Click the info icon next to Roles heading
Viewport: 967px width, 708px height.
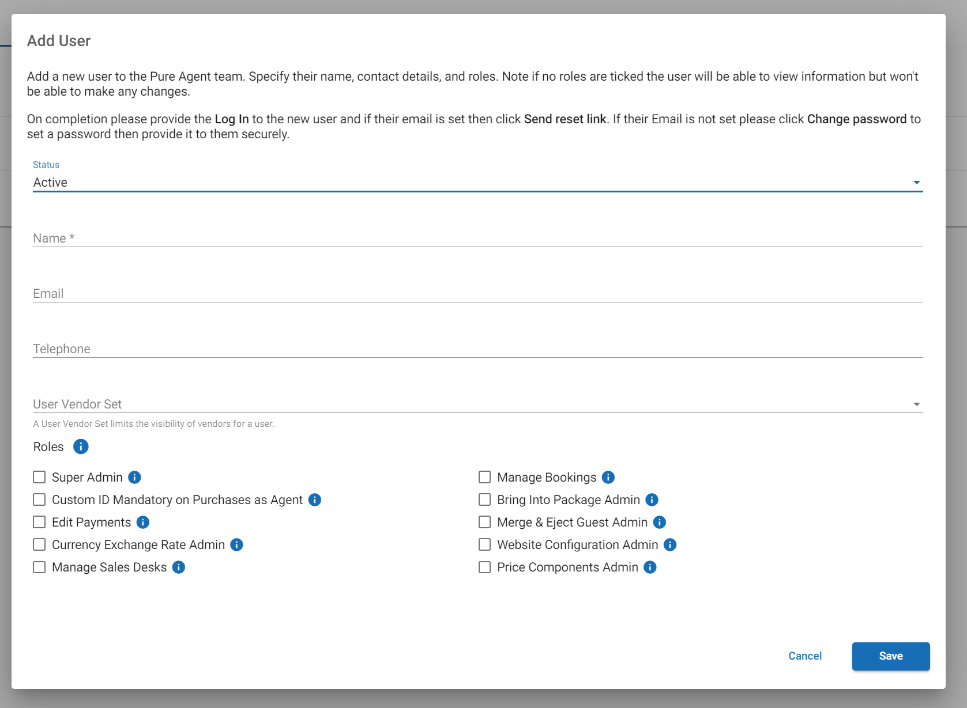click(x=81, y=446)
